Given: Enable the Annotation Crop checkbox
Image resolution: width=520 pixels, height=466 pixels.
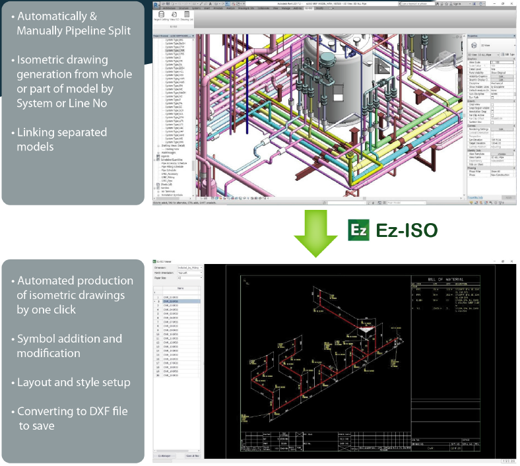Looking at the screenshot, I should tap(492, 112).
